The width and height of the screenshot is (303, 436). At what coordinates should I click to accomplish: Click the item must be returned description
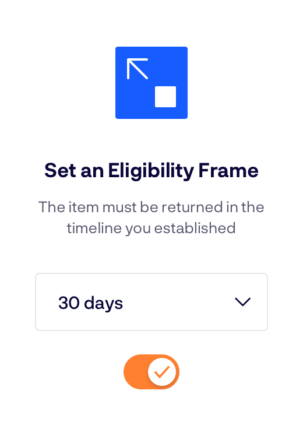(151, 217)
